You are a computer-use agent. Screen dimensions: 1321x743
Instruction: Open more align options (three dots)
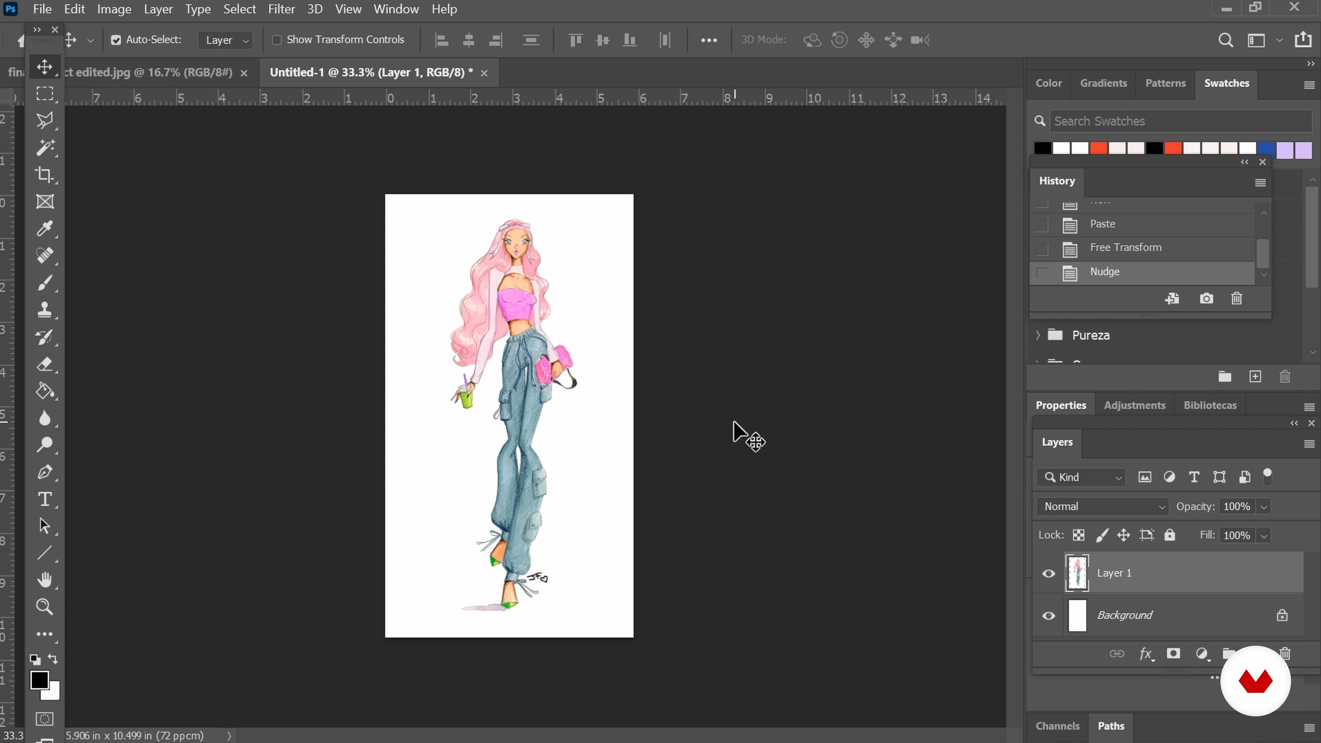pyautogui.click(x=709, y=40)
